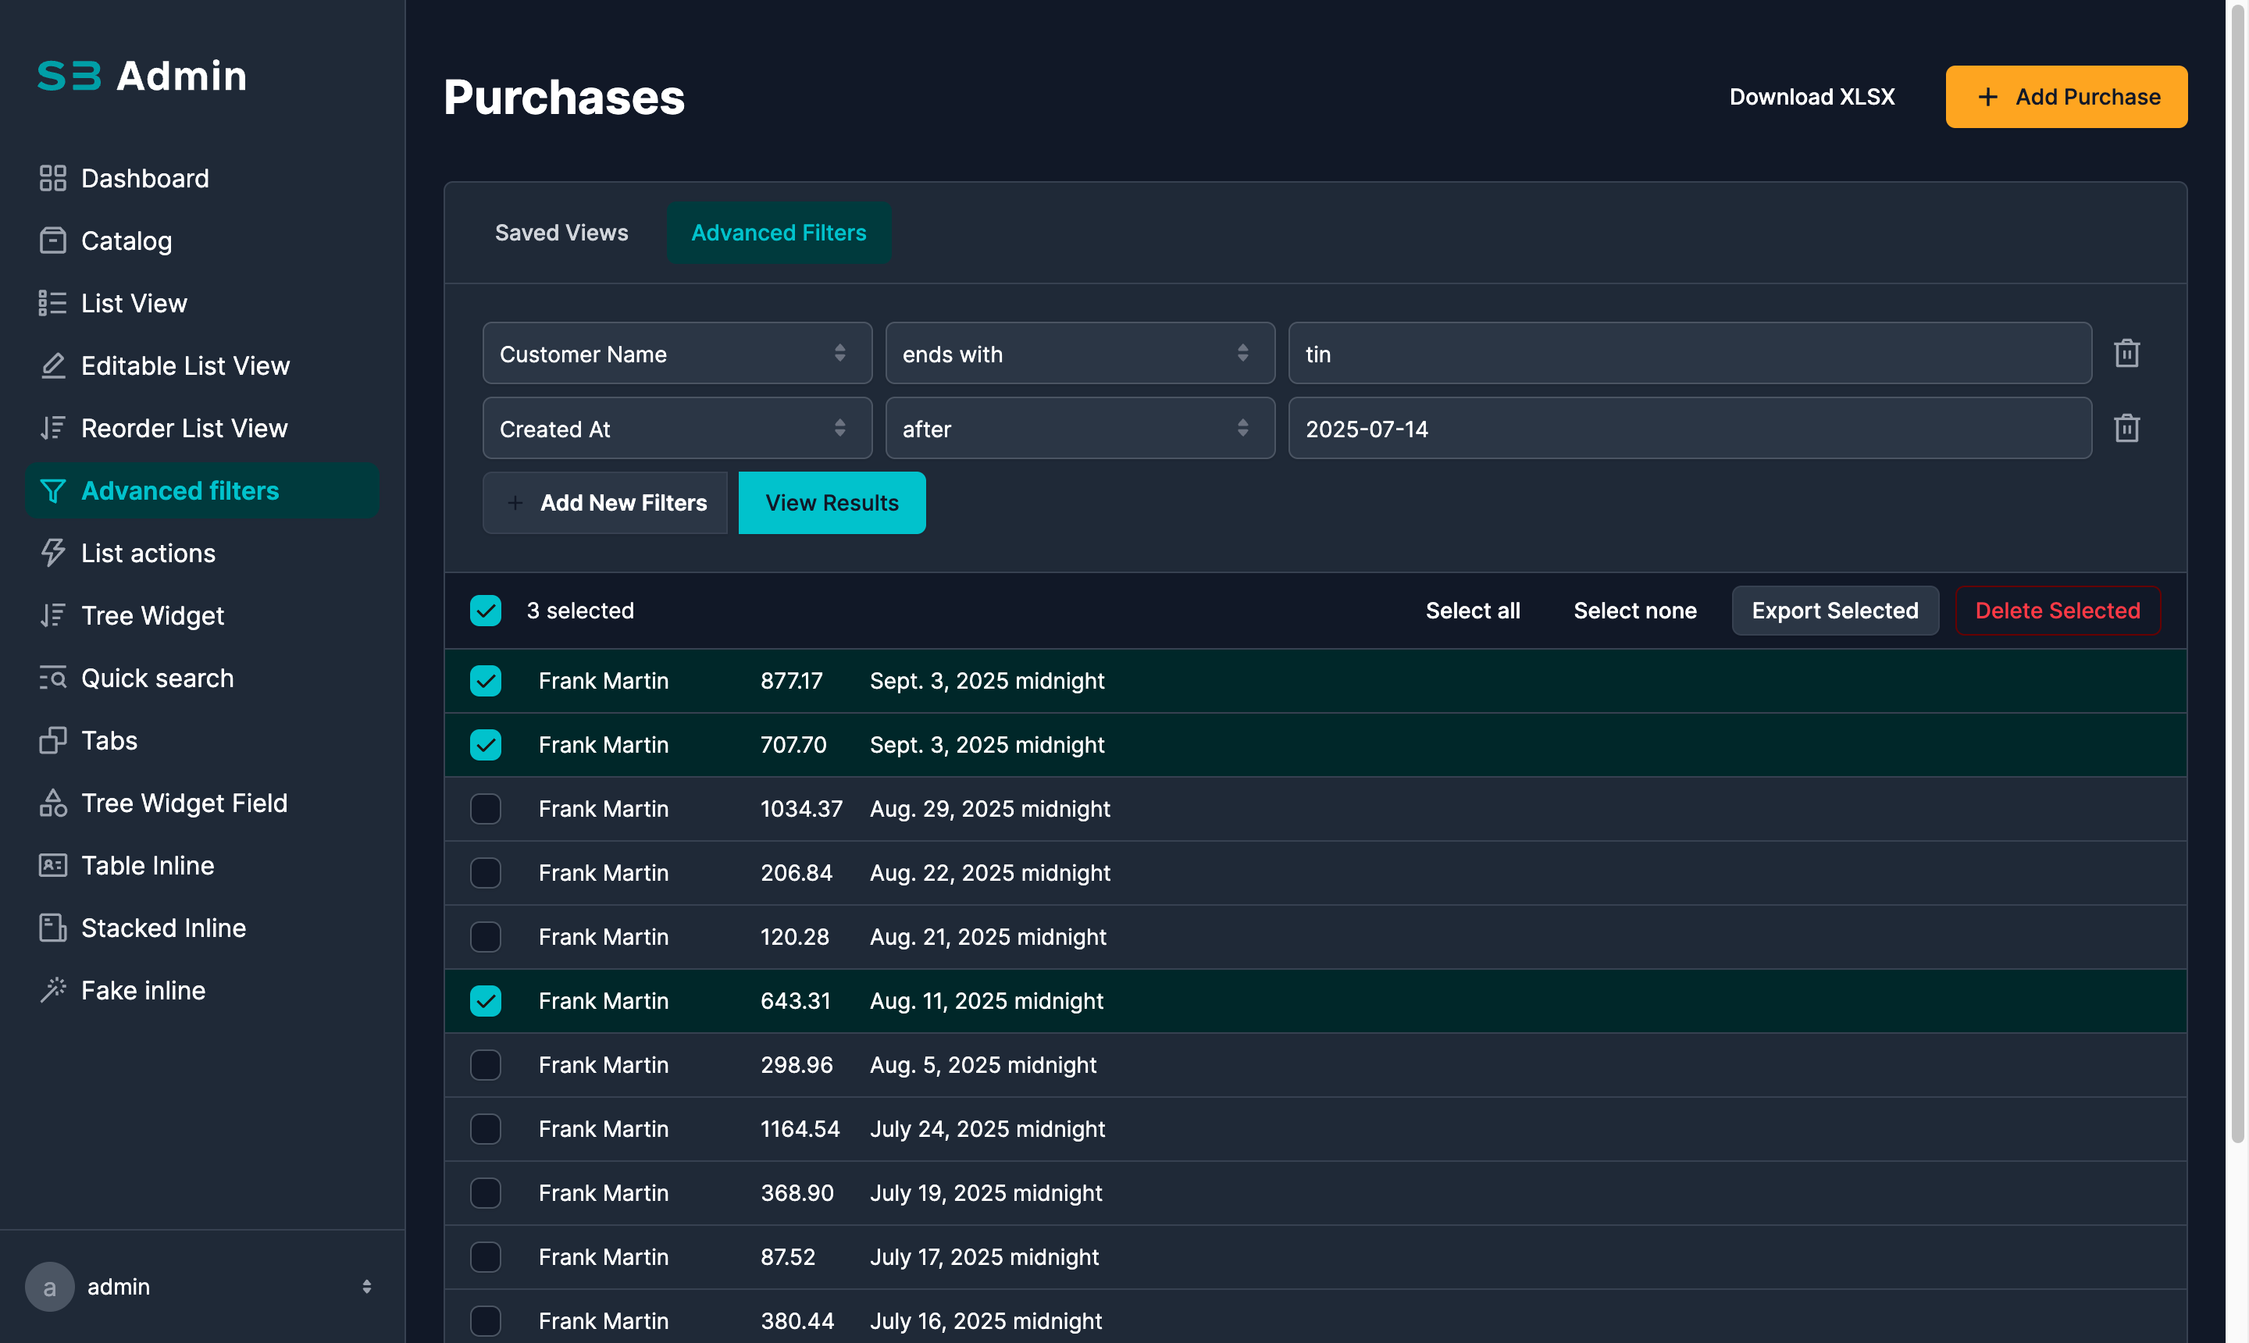
Task: Click the Editable List View pencil icon
Action: [52, 365]
